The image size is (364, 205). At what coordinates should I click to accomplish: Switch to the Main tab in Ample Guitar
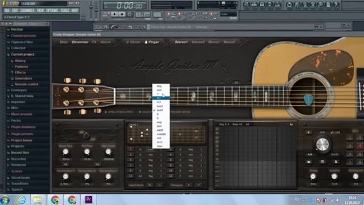64,42
